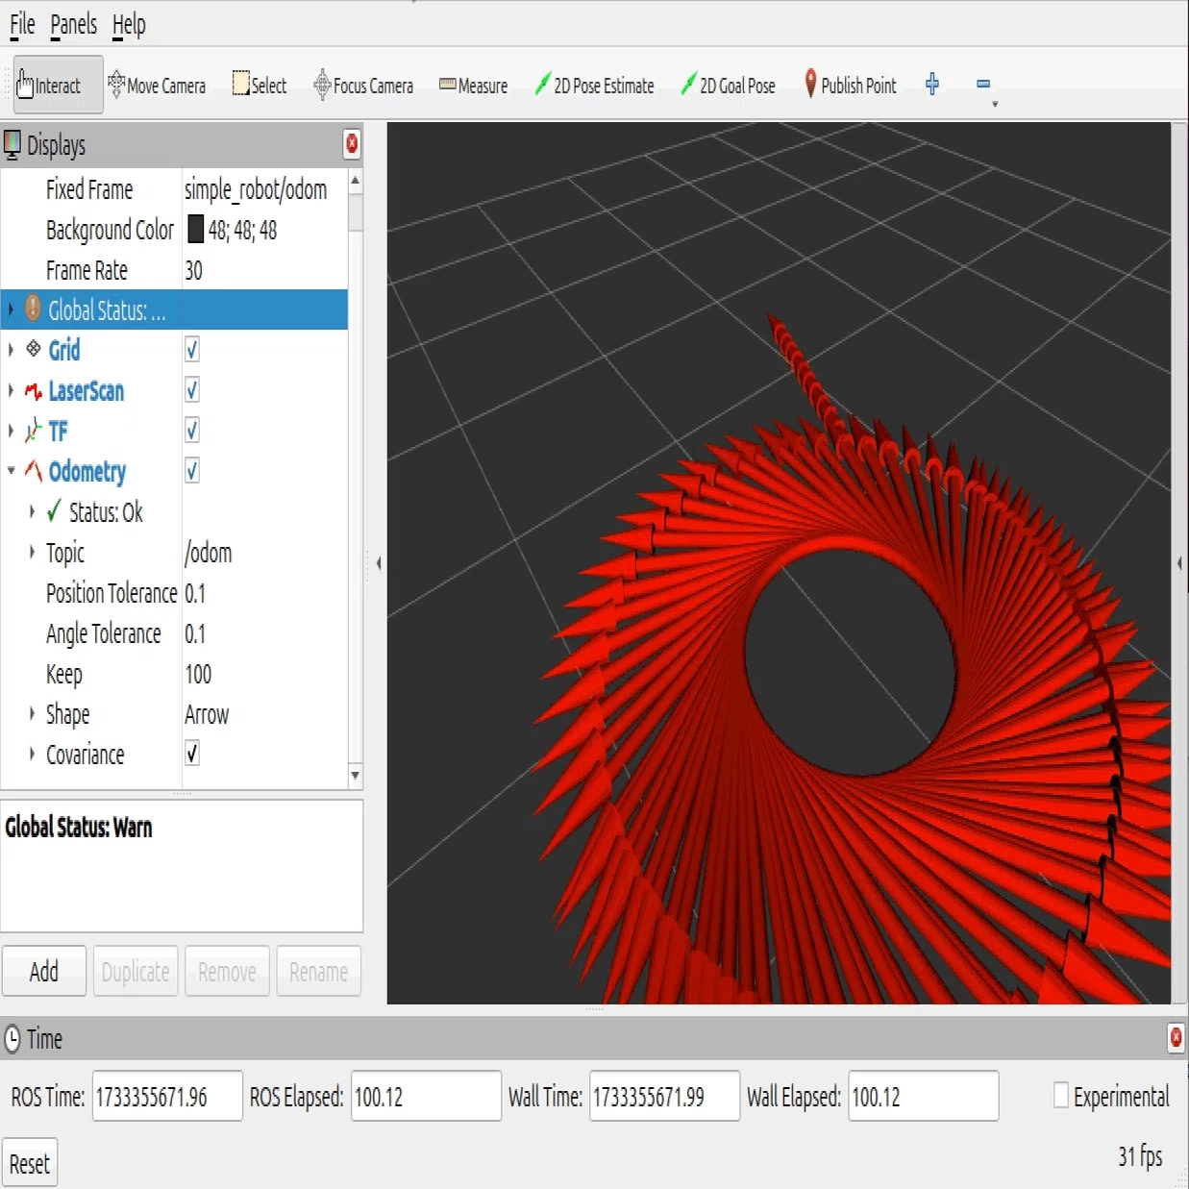Click the green Status Ok checkmark

click(x=55, y=510)
